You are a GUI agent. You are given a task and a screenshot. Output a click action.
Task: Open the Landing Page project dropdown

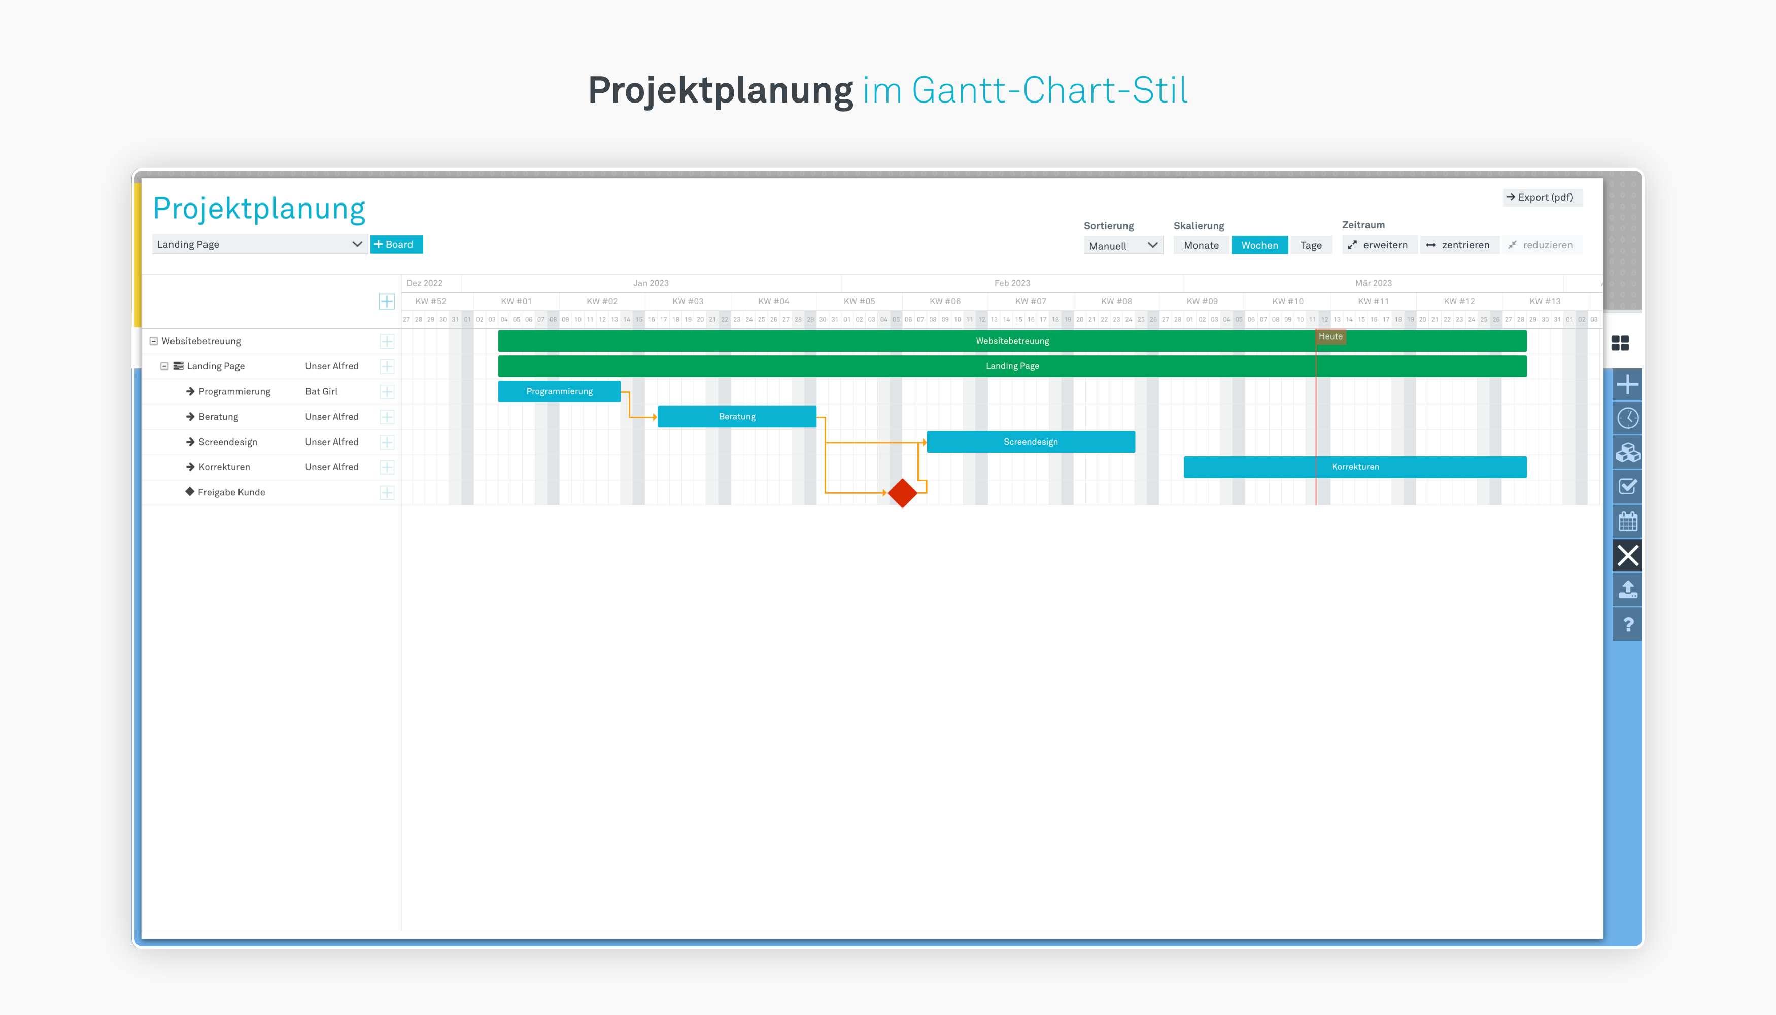[x=259, y=244]
